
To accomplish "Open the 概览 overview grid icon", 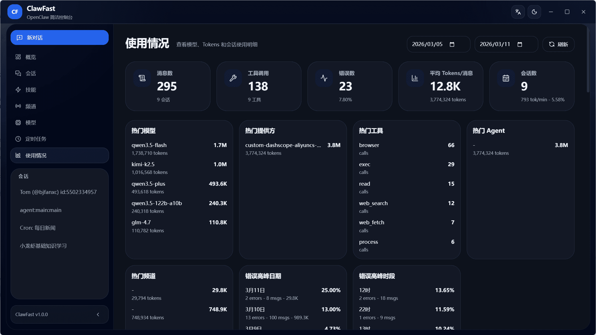I will tap(18, 57).
